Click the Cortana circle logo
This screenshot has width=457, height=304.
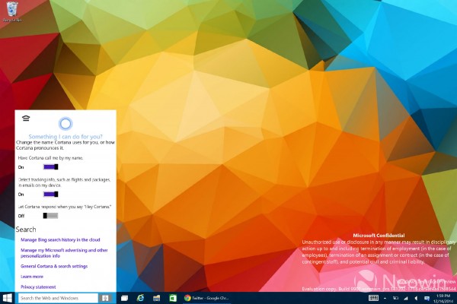[65, 123]
